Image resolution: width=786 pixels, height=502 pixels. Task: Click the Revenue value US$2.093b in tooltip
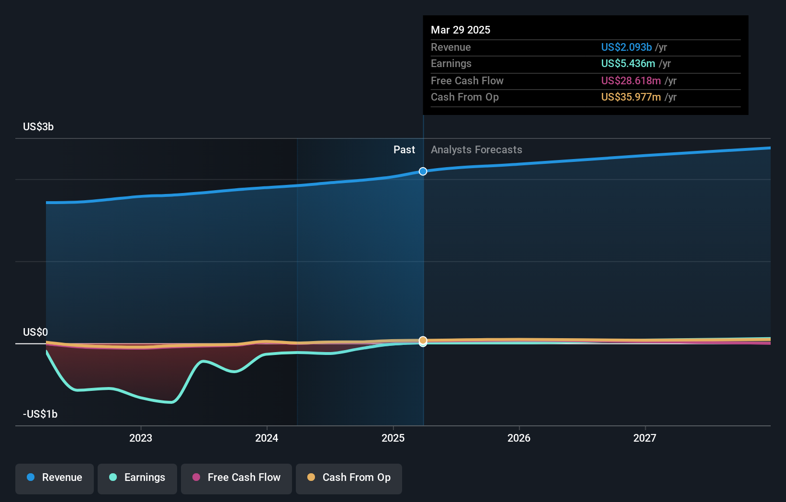point(626,47)
